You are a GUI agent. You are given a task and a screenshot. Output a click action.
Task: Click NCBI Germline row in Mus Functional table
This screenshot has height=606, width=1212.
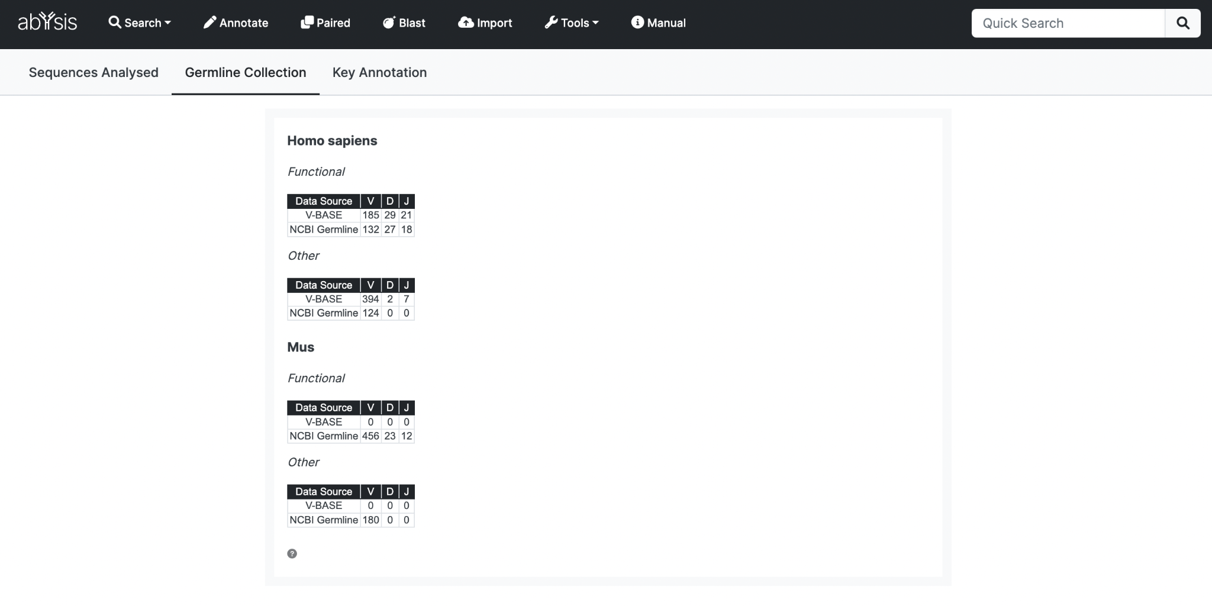tap(351, 436)
